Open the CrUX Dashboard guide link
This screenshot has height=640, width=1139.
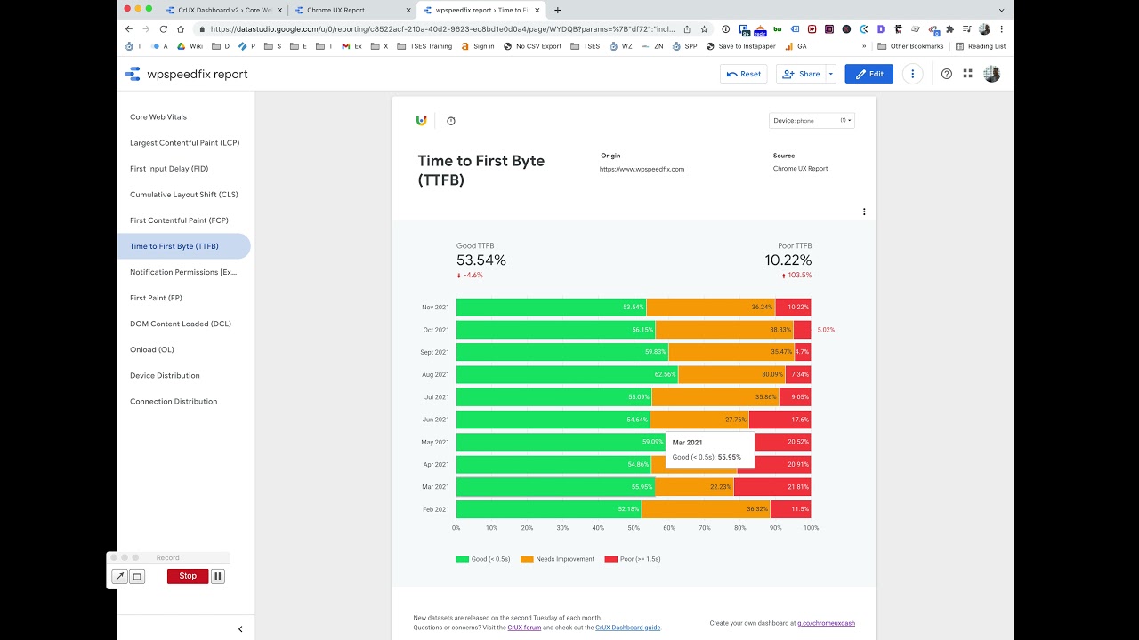tap(627, 628)
